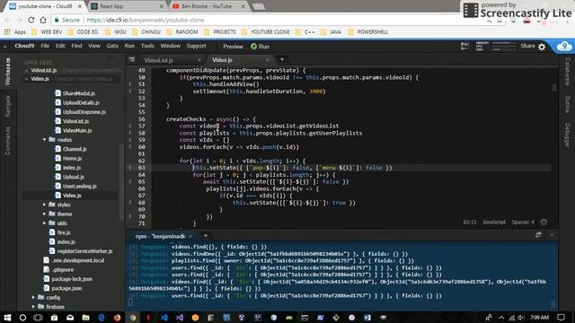Open Channel.js in the routes folder
Image resolution: width=575 pixels, height=323 pixels.
[75, 149]
